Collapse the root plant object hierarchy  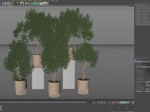coord(135,5)
